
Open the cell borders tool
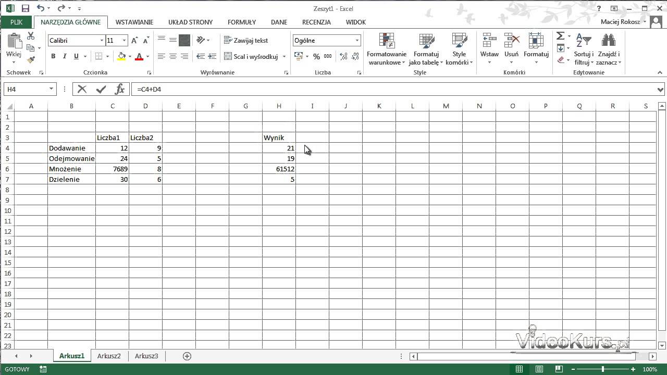point(99,56)
